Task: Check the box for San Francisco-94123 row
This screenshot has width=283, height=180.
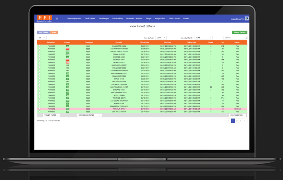Action: [x=39, y=49]
